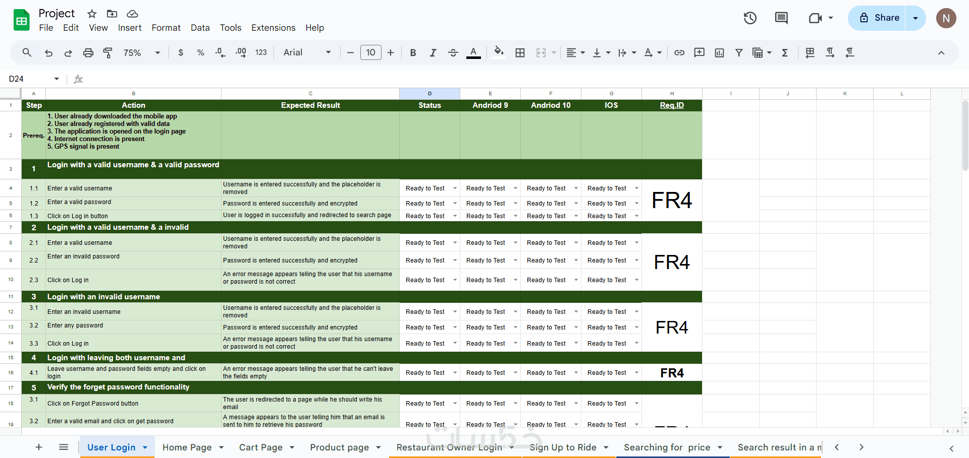Click the Share button
Screen dimensions: 969x458
click(877, 18)
